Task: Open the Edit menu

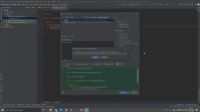Action: pyautogui.click(x=8, y=2)
